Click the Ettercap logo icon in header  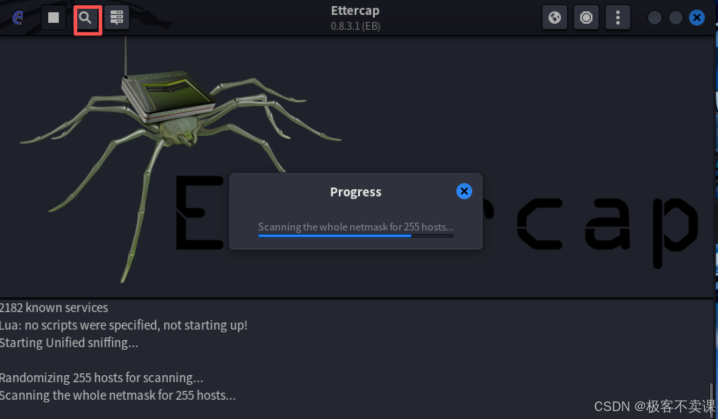point(18,18)
